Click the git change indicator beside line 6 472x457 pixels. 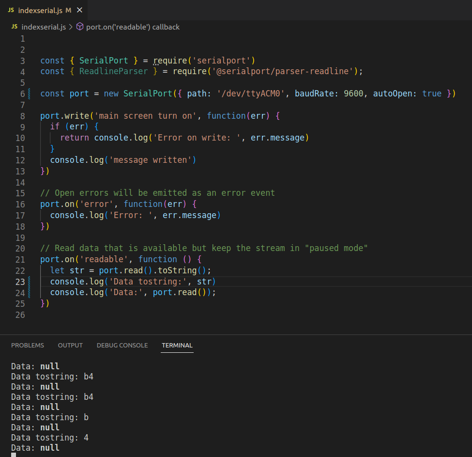click(29, 93)
